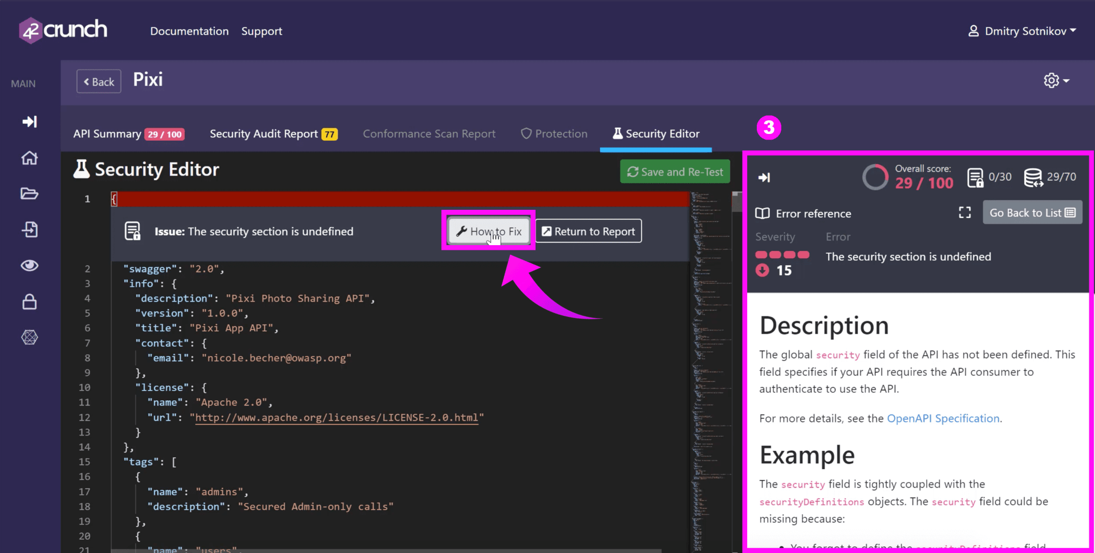Screen dimensions: 1095x553
Task: Click the Security Editor flask heading icon
Action: point(82,169)
